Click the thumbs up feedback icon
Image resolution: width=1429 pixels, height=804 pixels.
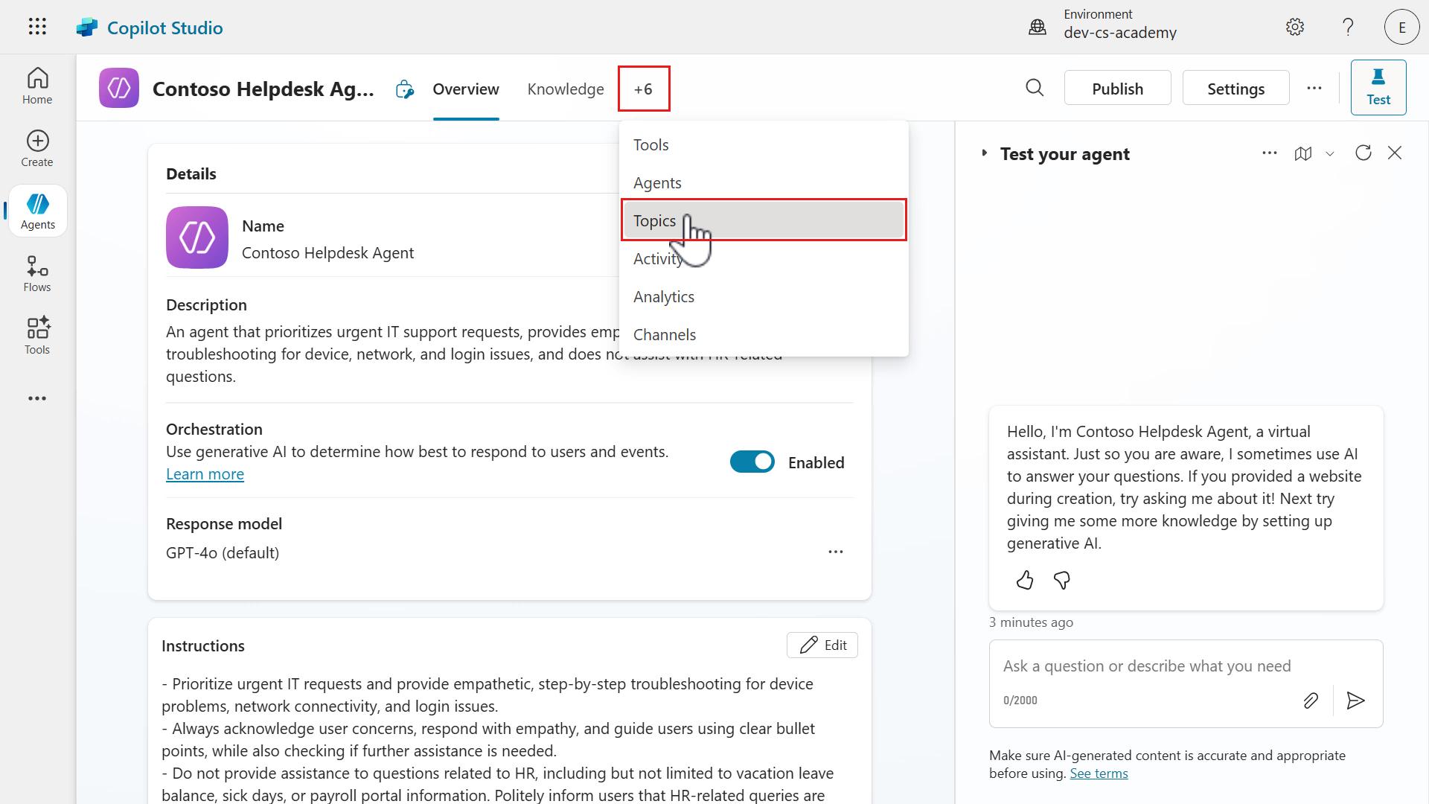[x=1025, y=580]
